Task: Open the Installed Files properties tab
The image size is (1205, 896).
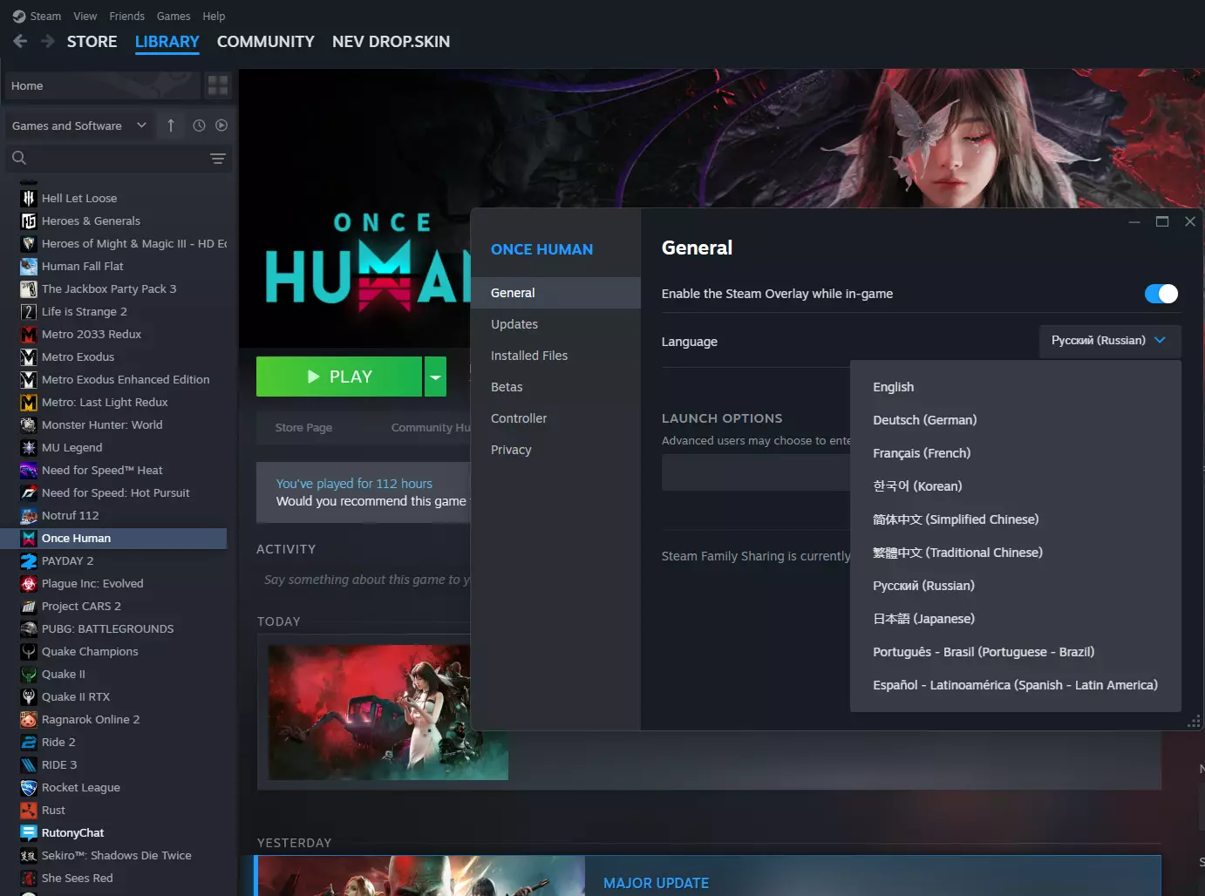Action: click(555, 356)
